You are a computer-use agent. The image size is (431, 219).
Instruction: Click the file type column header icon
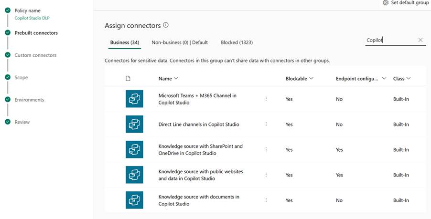[128, 79]
